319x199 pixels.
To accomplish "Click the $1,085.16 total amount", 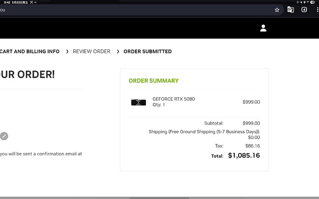I will pyautogui.click(x=244, y=155).
